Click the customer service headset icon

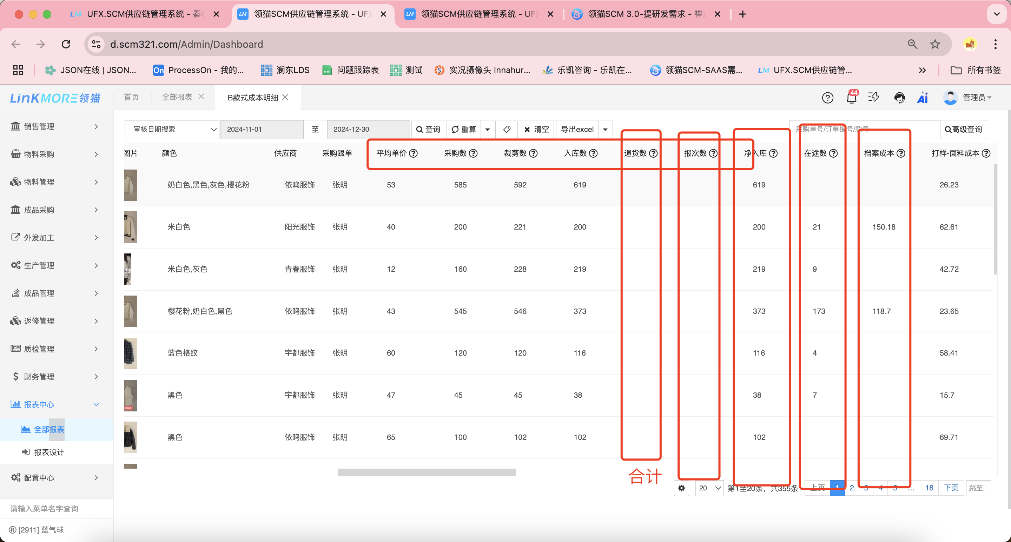point(899,97)
